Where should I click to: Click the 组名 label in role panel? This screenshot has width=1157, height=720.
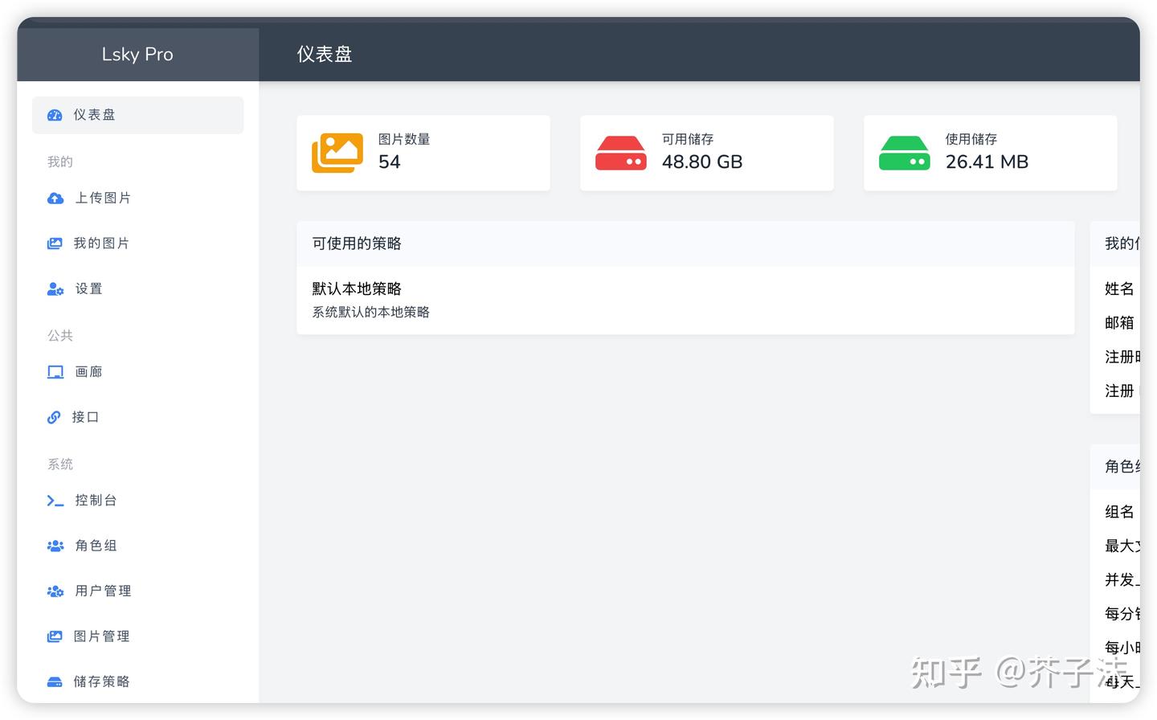(x=1119, y=512)
